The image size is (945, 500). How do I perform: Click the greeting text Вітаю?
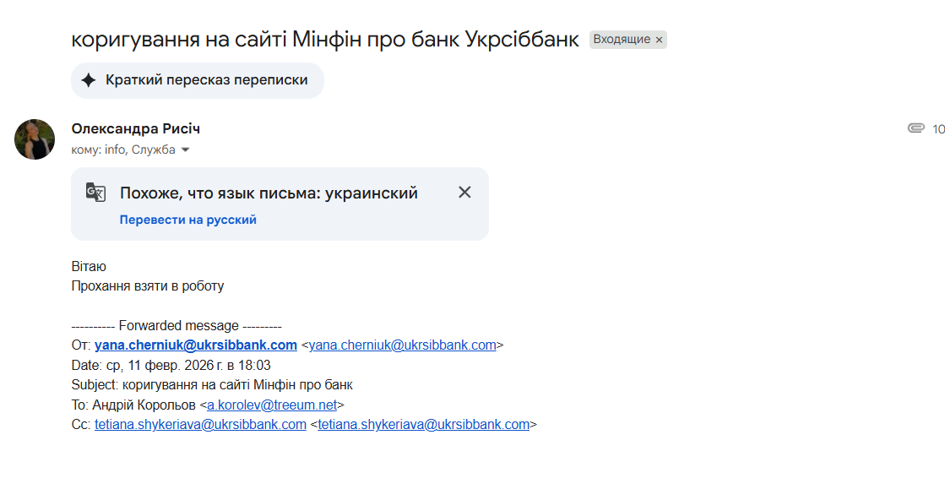tap(89, 266)
